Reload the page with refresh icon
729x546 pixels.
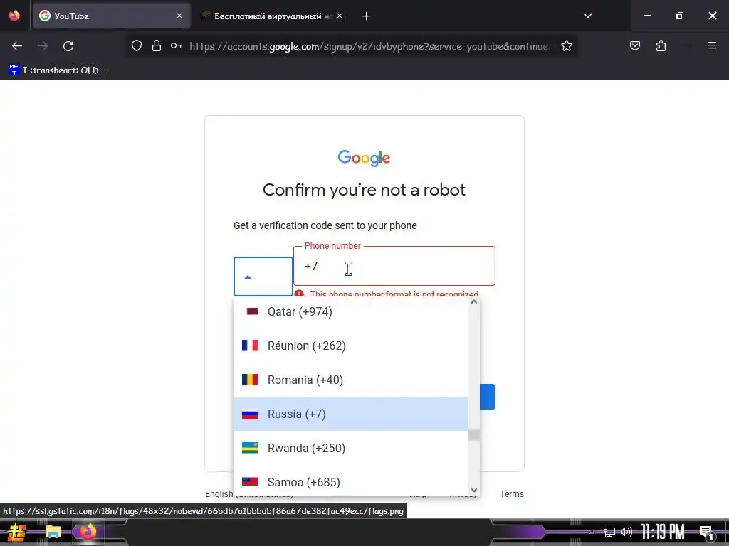68,46
